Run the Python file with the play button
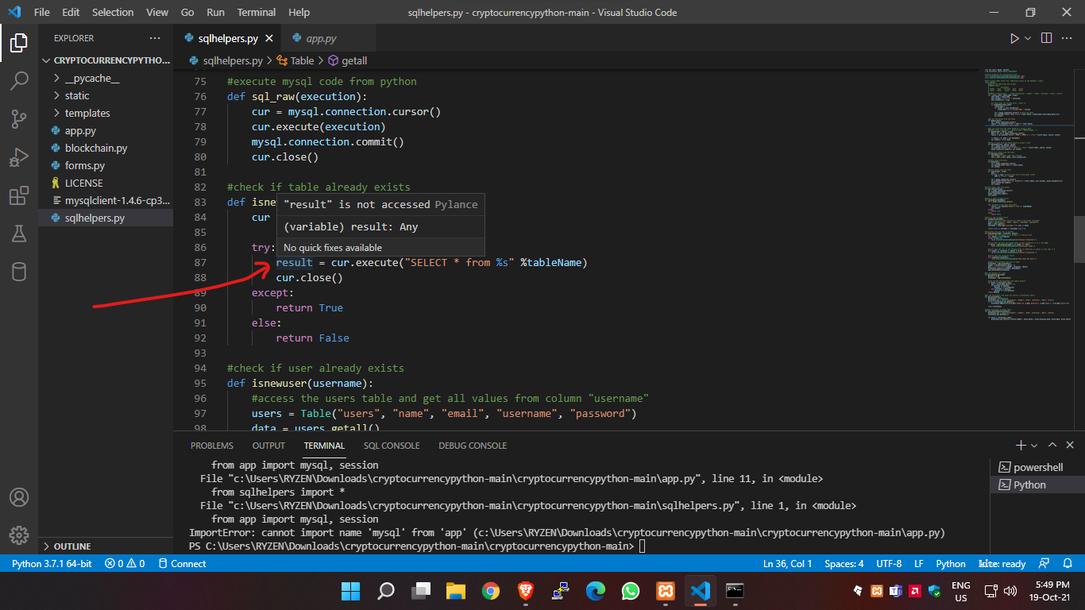Image resolution: width=1085 pixels, height=610 pixels. point(1014,37)
